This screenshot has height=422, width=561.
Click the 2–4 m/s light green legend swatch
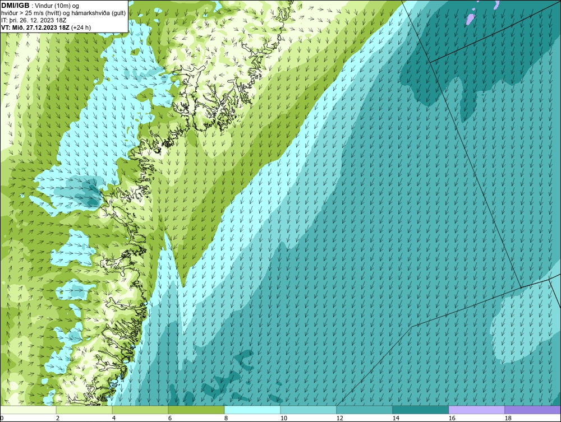click(x=84, y=410)
